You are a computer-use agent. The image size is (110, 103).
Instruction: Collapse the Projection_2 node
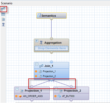[56, 89]
